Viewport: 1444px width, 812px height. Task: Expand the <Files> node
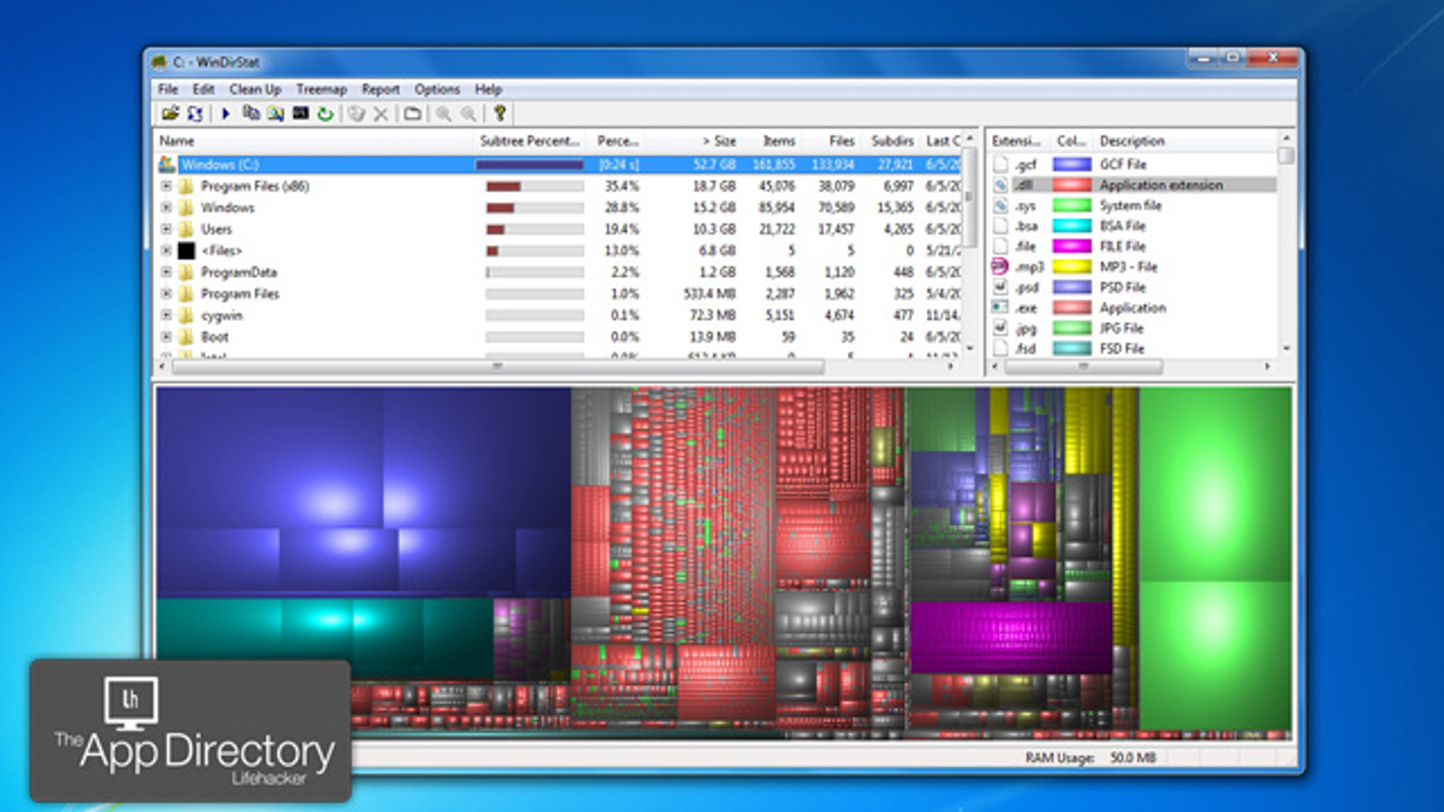click(166, 251)
